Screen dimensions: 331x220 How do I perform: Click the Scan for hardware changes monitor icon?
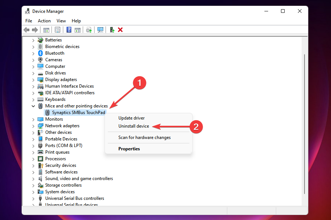click(x=100, y=30)
